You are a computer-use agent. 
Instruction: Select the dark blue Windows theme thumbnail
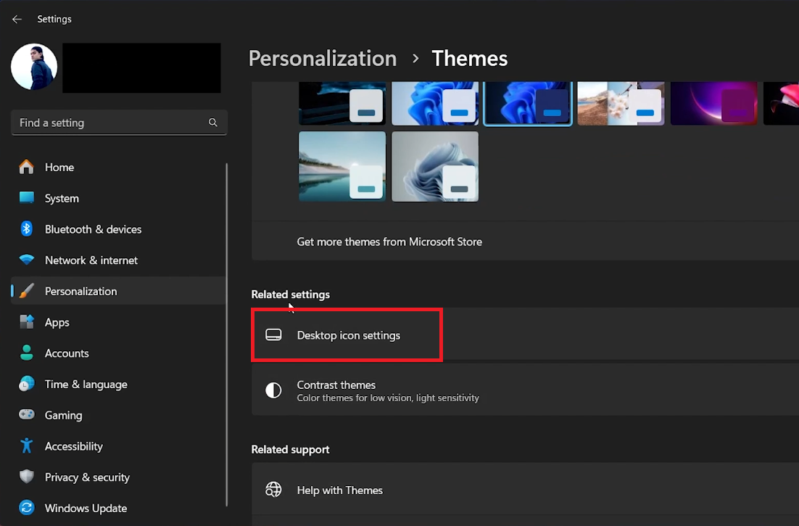click(x=527, y=102)
